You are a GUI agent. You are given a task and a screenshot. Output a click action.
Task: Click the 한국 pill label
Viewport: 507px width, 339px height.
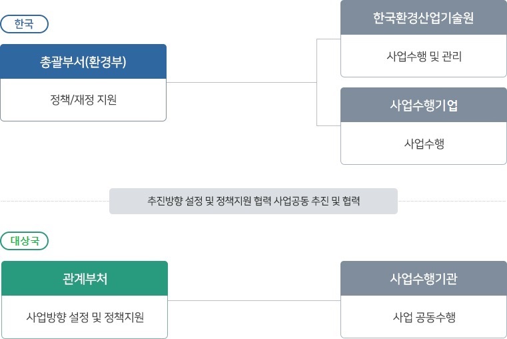[x=24, y=24]
